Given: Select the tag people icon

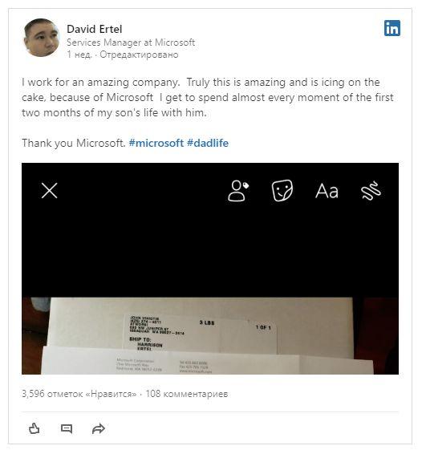Looking at the screenshot, I should 238,191.
